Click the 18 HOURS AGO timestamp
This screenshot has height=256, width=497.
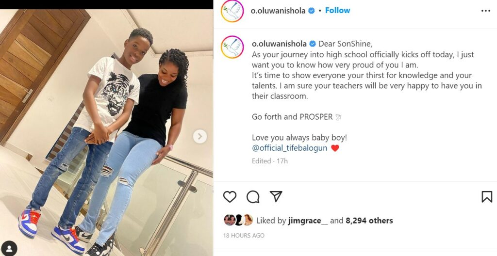tap(244, 236)
